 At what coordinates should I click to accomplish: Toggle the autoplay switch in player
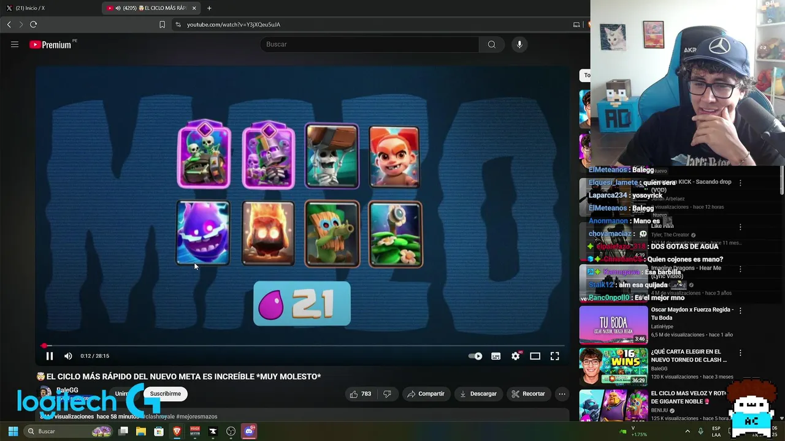click(x=475, y=356)
